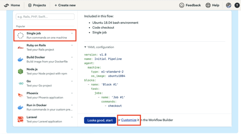Toggle the star next to Single job
The width and height of the screenshot is (241, 134).
click(72, 33)
